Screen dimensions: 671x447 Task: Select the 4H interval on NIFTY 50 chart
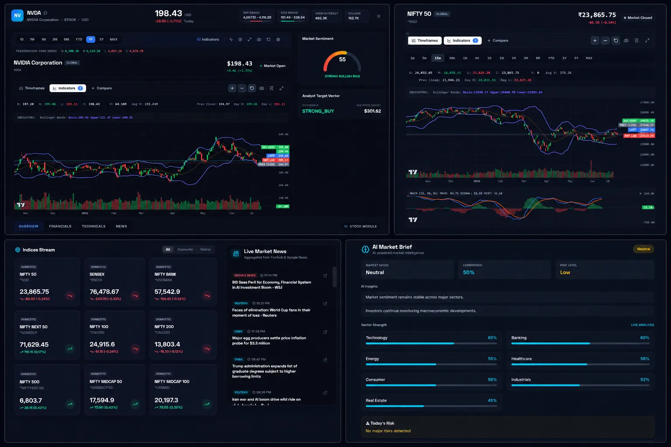tap(477, 58)
